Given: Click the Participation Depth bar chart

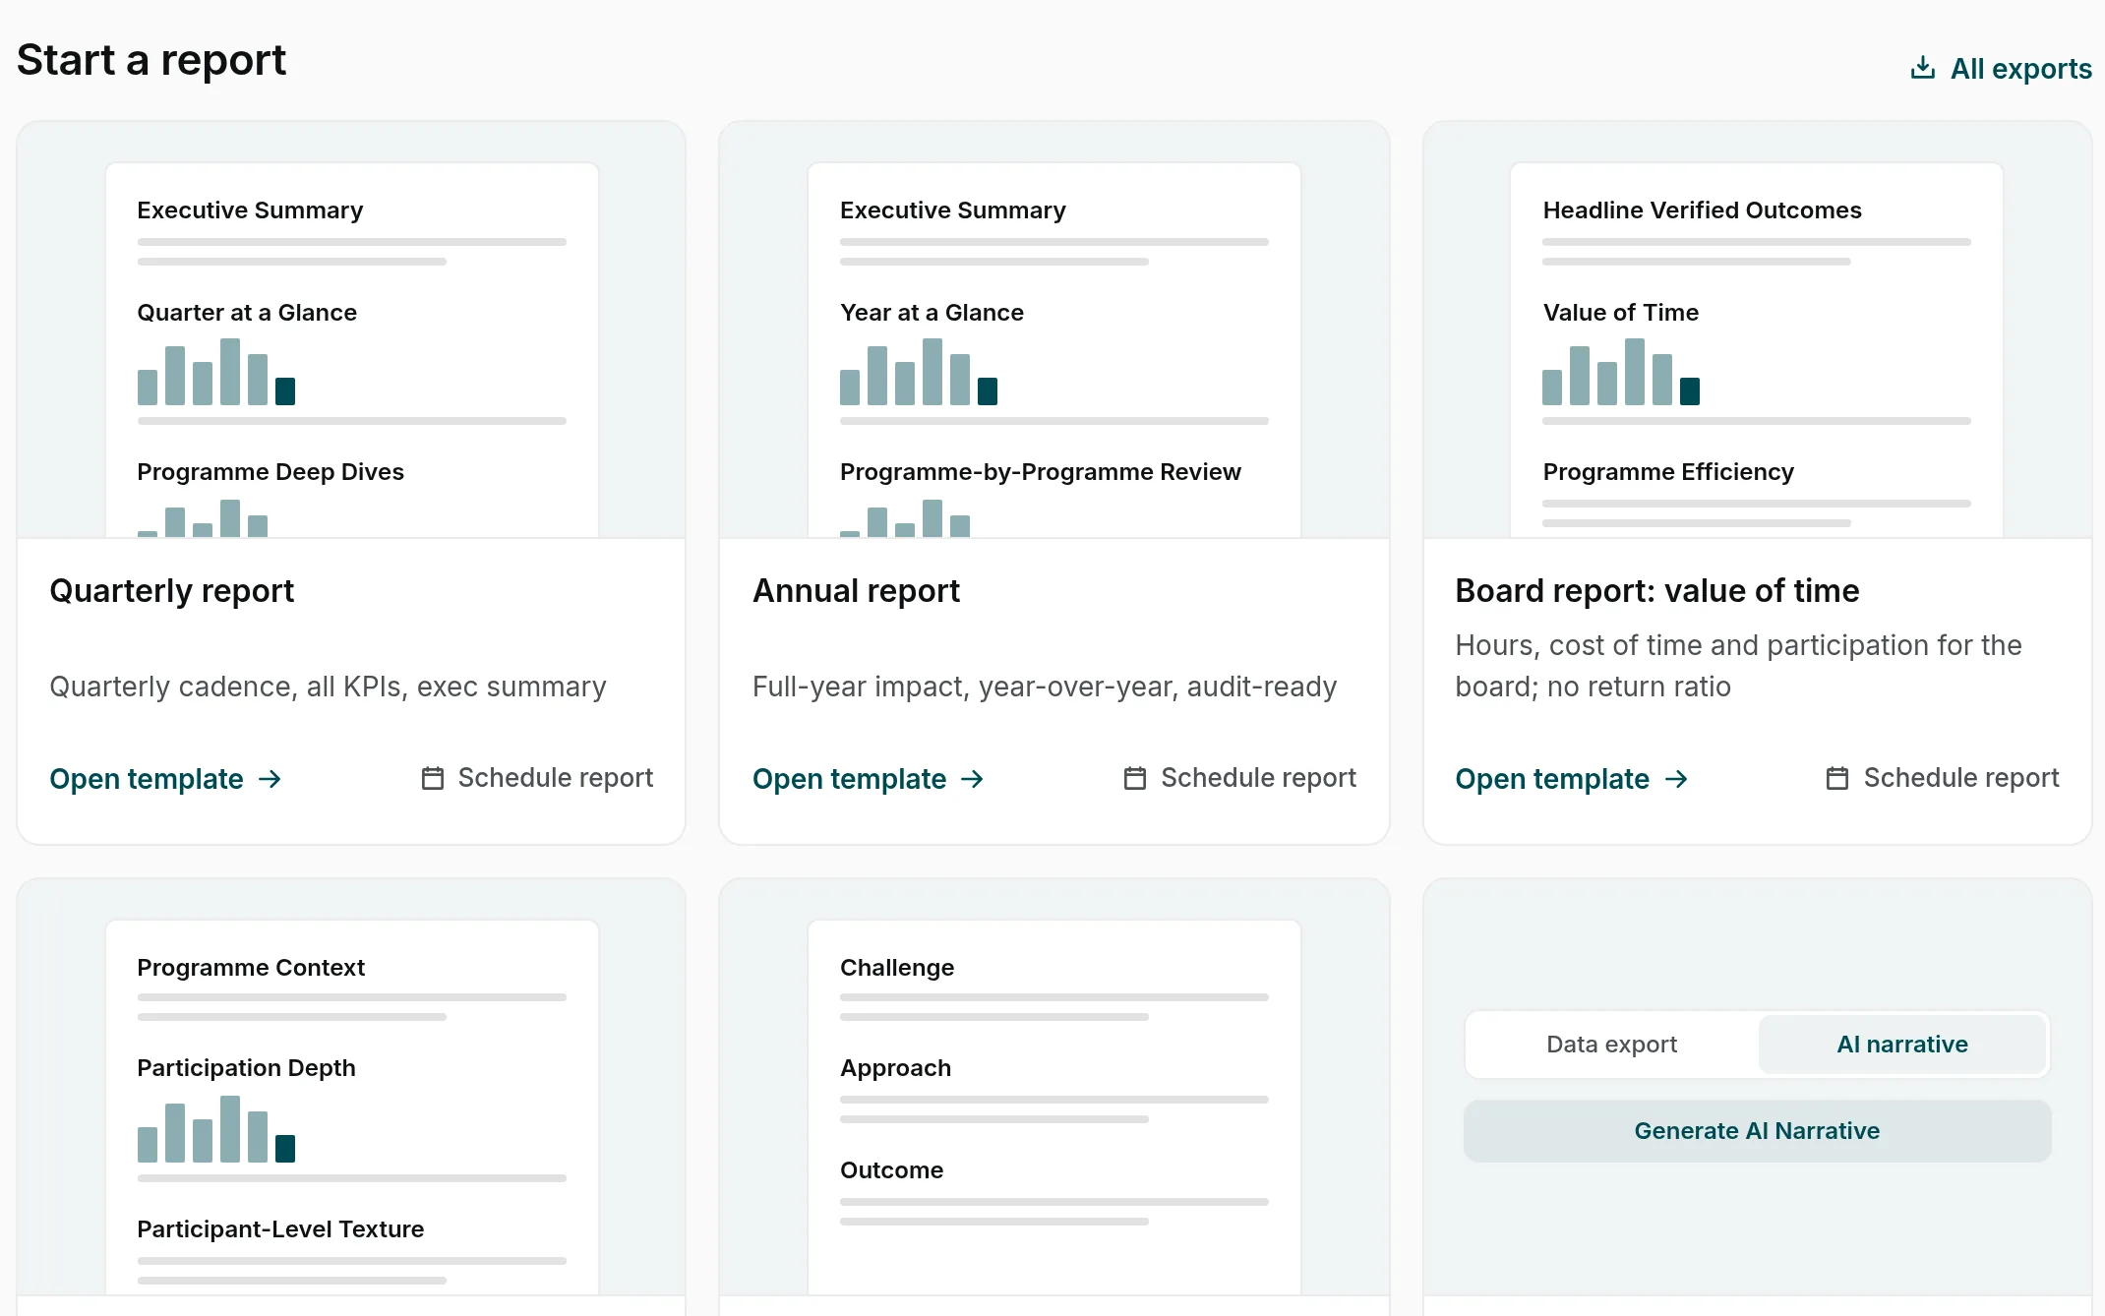Looking at the screenshot, I should pos(216,1129).
